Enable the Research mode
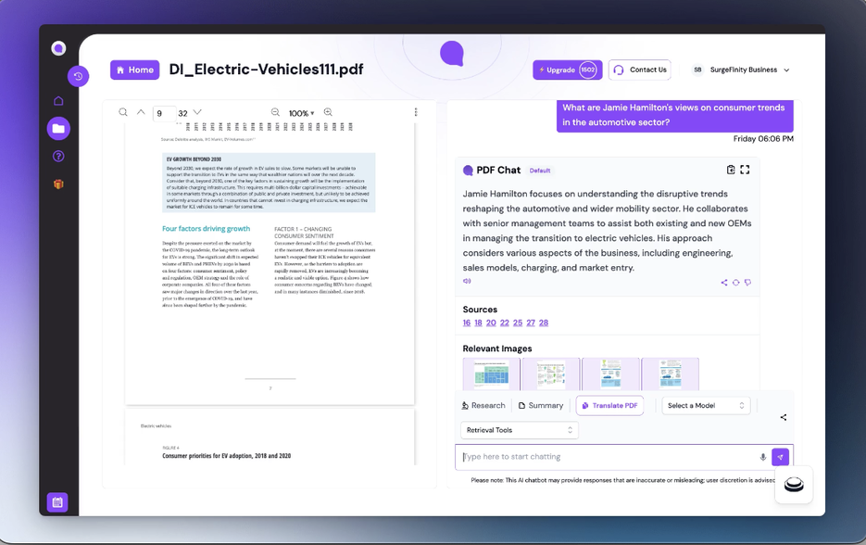866x545 pixels. point(483,405)
